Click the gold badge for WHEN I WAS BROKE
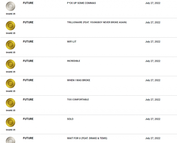The width and height of the screenshot is (177, 143). click(11, 84)
